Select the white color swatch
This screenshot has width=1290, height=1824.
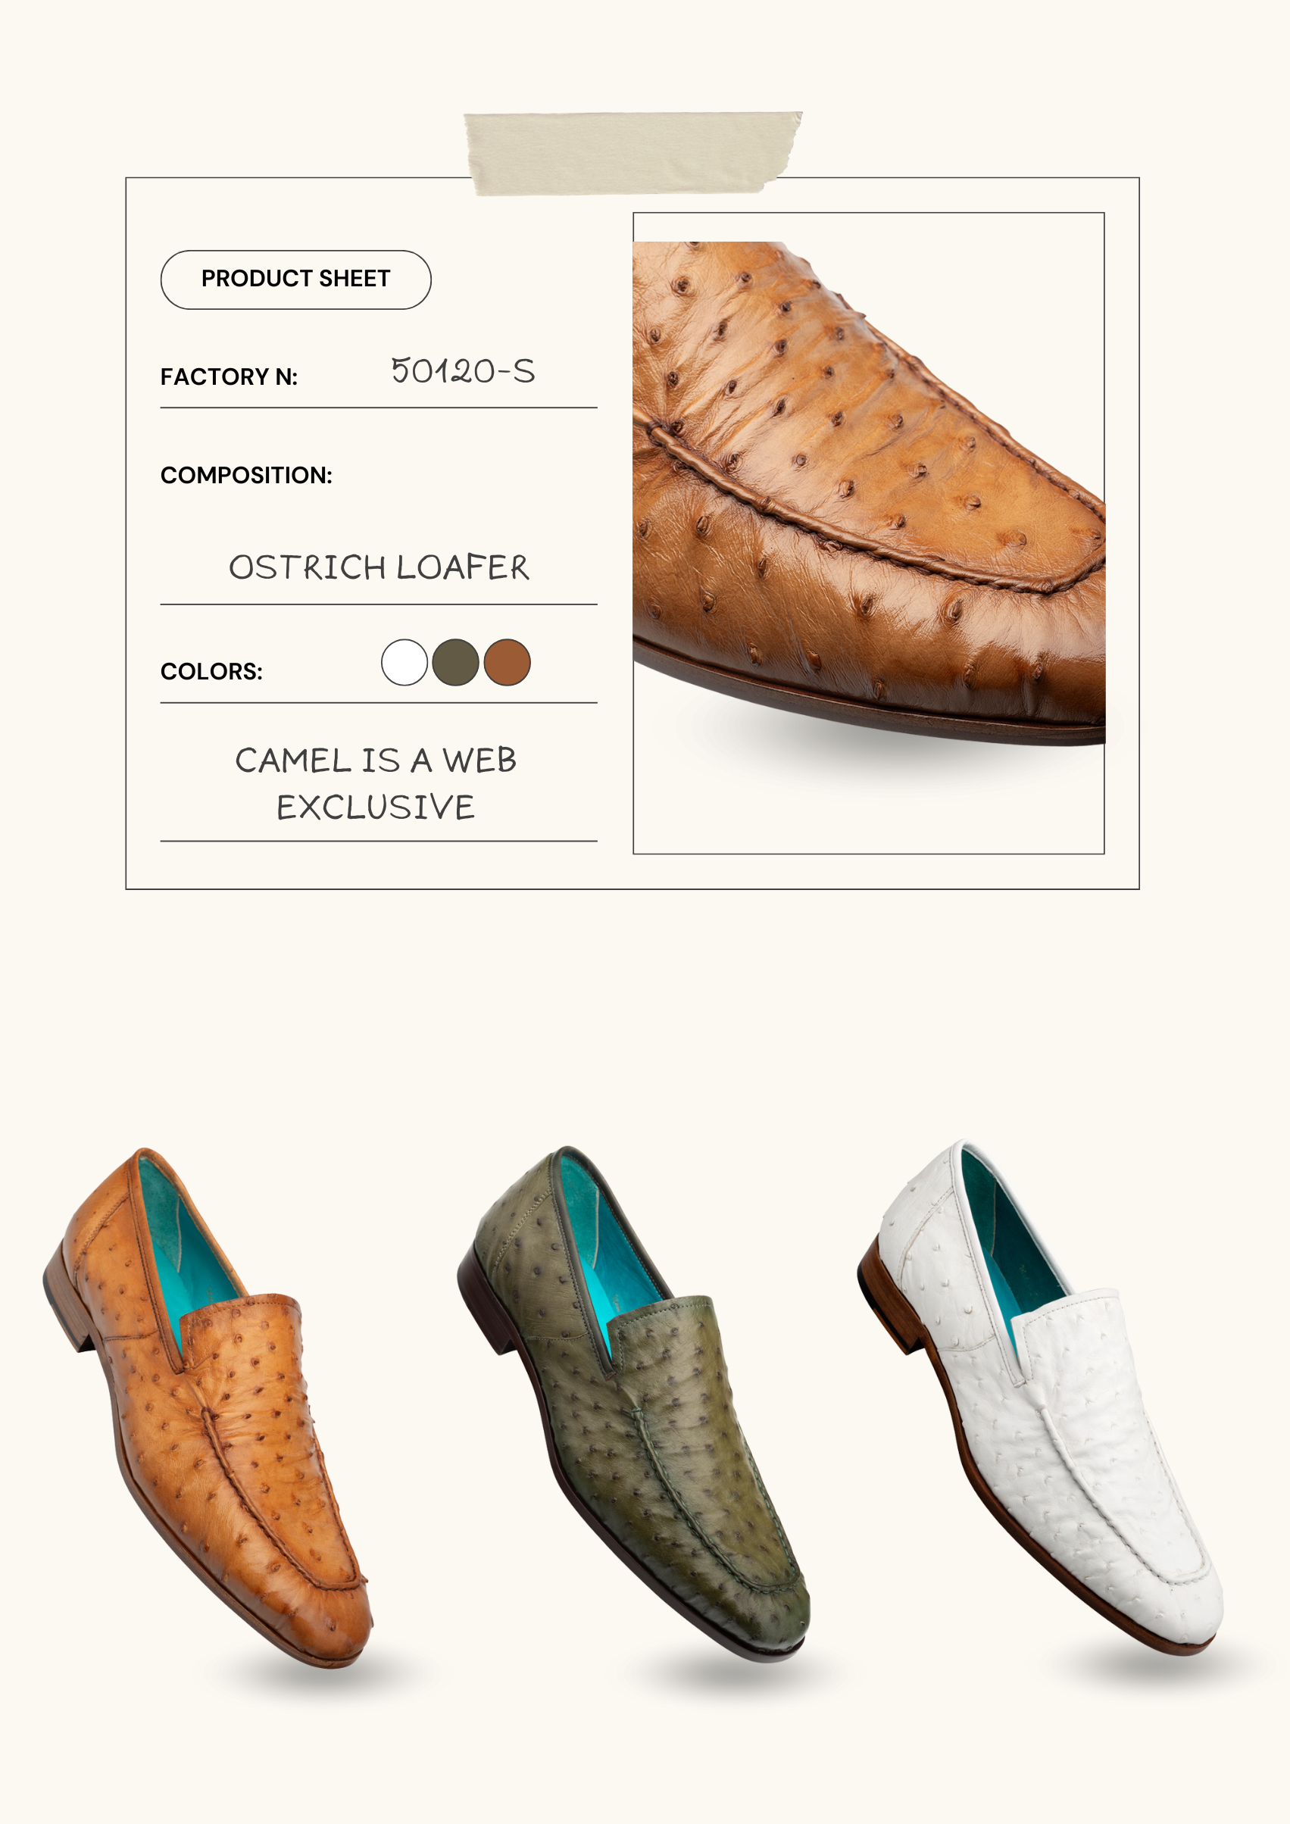click(x=404, y=663)
